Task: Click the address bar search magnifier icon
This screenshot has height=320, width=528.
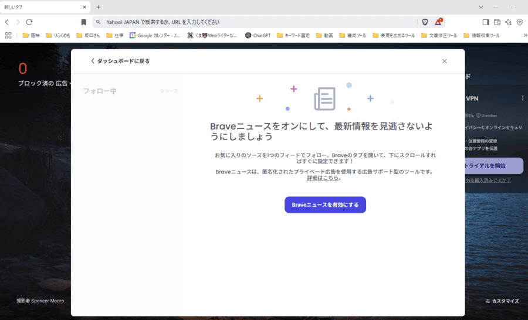Action: click(98, 22)
